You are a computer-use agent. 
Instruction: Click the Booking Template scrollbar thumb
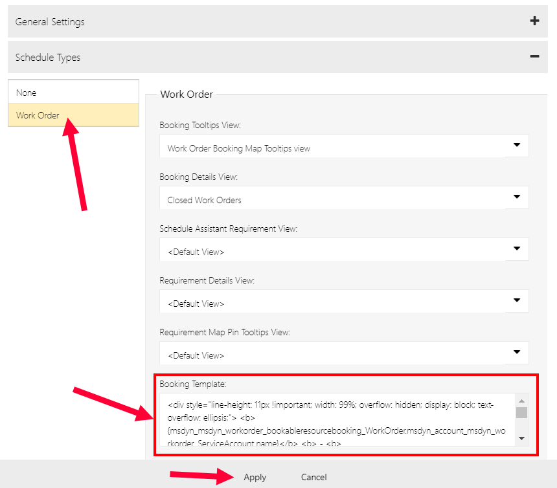[x=522, y=413]
